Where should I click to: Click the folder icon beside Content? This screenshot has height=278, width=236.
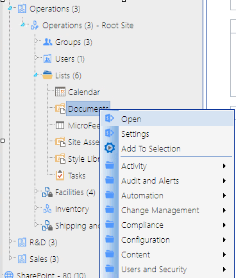(110, 254)
